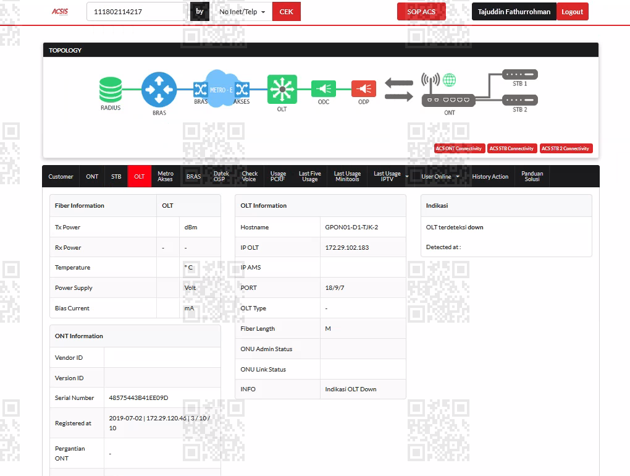Click the hostname value GPON01-D1-TJK-2
This screenshot has height=476, width=630.
tap(351, 227)
